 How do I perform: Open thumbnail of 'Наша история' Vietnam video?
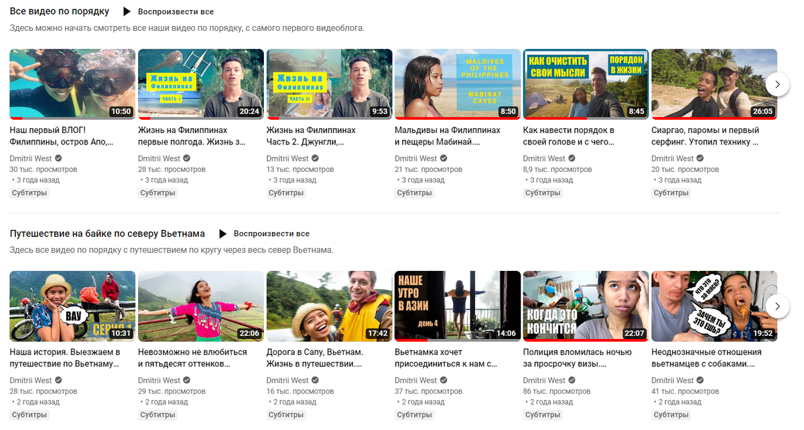[x=72, y=306]
